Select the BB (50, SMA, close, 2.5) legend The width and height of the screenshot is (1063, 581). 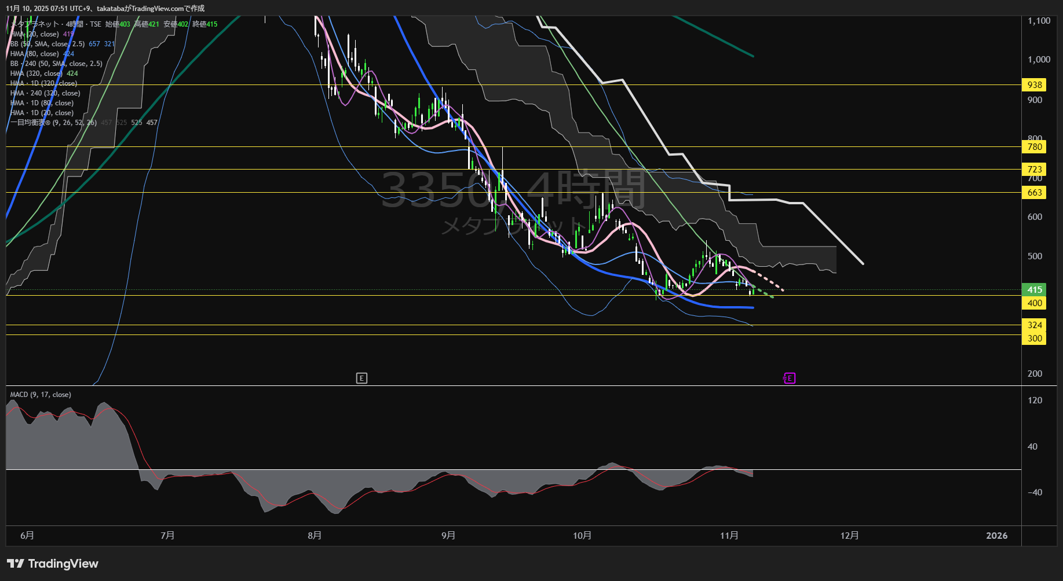pos(48,44)
